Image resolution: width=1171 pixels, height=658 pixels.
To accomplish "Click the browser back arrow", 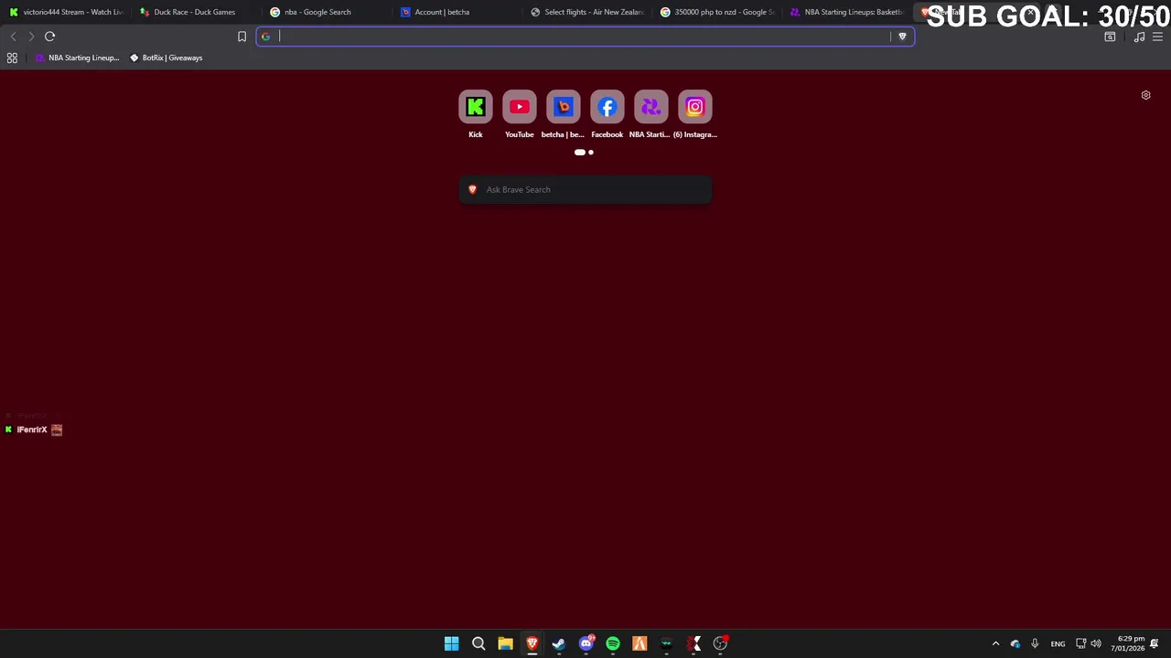I will pyautogui.click(x=13, y=37).
